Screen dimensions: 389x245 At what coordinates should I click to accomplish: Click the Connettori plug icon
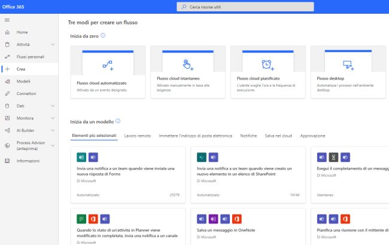[7, 94]
